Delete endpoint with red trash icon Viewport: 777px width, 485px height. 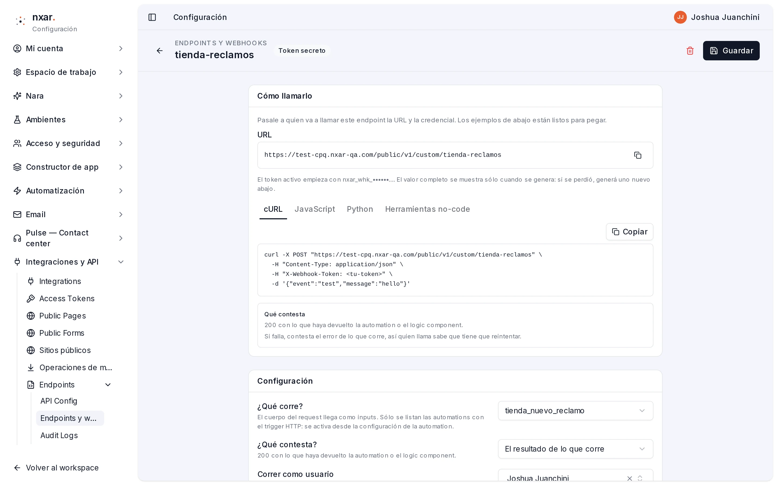(690, 51)
